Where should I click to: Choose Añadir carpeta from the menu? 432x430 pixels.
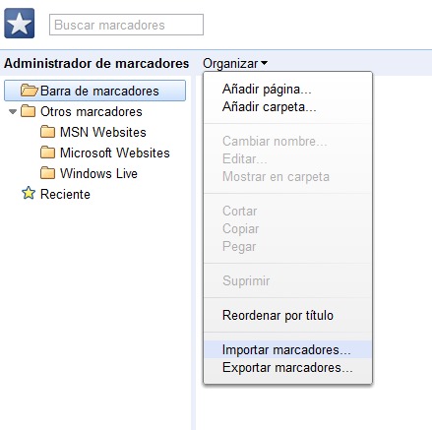269,107
